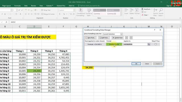Click the Decrease Decimal icon
The width and height of the screenshot is (182, 102).
coord(73,14)
